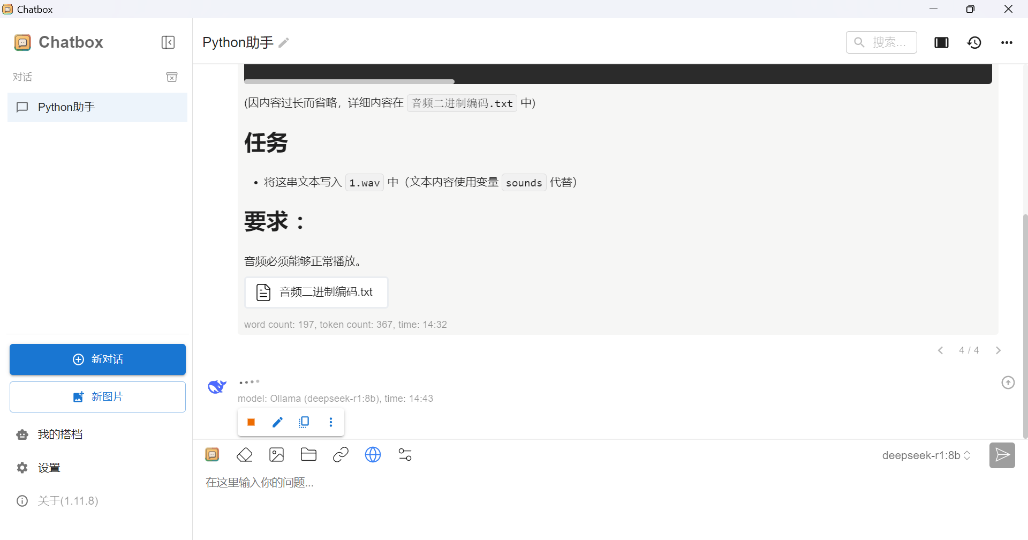
Task: Toggle web browsing globe icon
Action: tap(373, 455)
